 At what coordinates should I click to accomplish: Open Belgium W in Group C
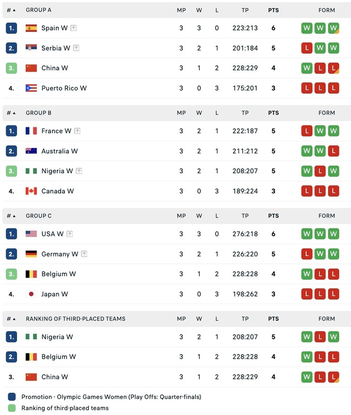click(x=58, y=274)
